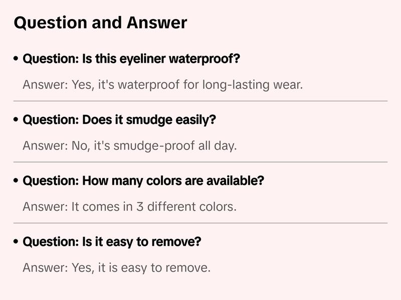
Task: Click the bullet beside the waterproof question
Action: point(17,59)
